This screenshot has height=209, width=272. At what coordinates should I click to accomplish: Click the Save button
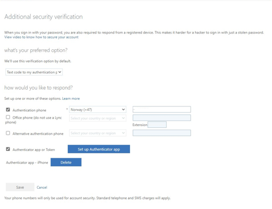pos(20,187)
